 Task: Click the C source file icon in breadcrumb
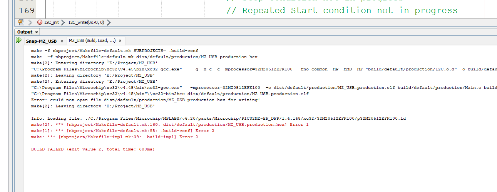click(21, 22)
